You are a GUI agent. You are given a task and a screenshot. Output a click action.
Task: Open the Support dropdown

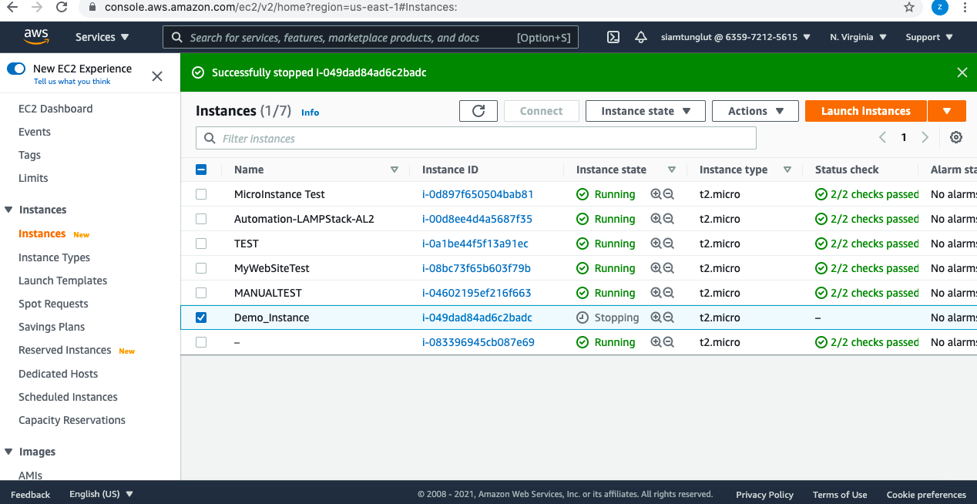[x=929, y=37]
